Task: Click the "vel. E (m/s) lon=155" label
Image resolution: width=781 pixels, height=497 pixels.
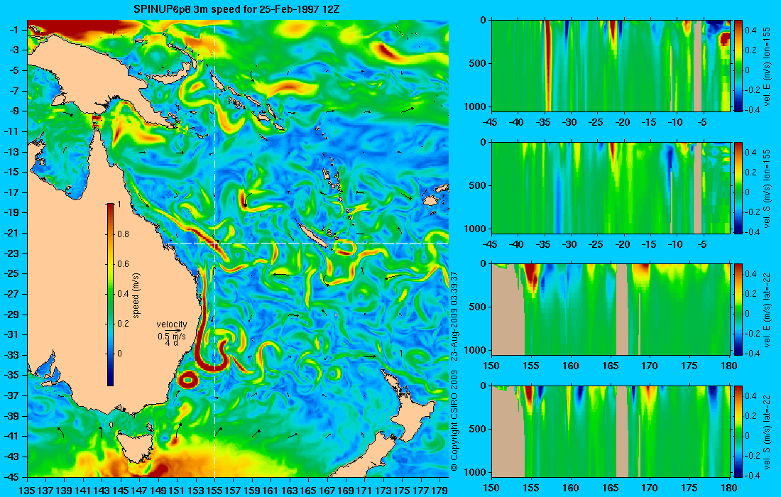Action: coord(767,66)
